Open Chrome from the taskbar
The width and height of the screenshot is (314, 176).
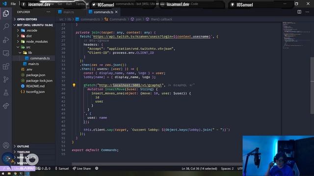15,174
